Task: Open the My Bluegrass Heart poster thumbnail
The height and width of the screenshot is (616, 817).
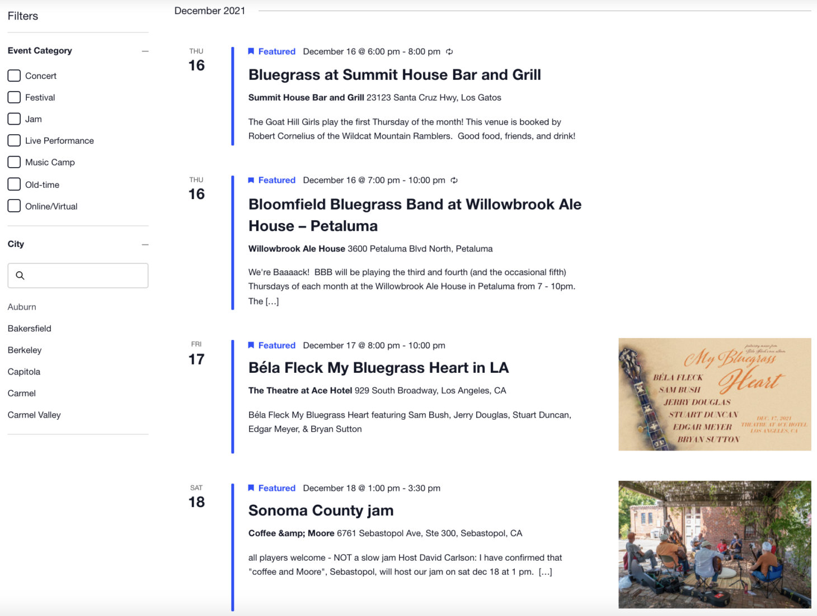Action: click(x=714, y=393)
